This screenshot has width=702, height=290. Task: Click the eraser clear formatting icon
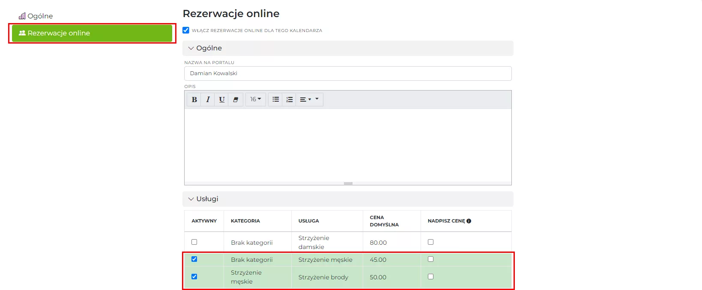(236, 100)
